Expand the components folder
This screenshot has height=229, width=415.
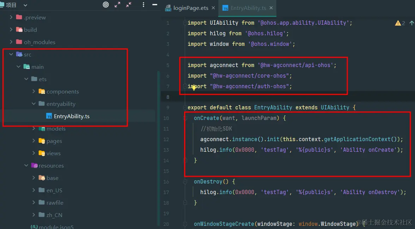(33, 91)
